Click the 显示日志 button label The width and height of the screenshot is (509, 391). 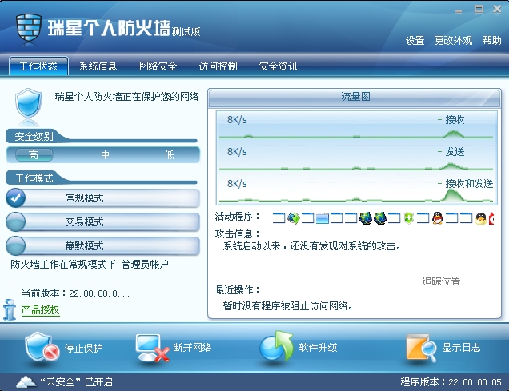click(461, 348)
